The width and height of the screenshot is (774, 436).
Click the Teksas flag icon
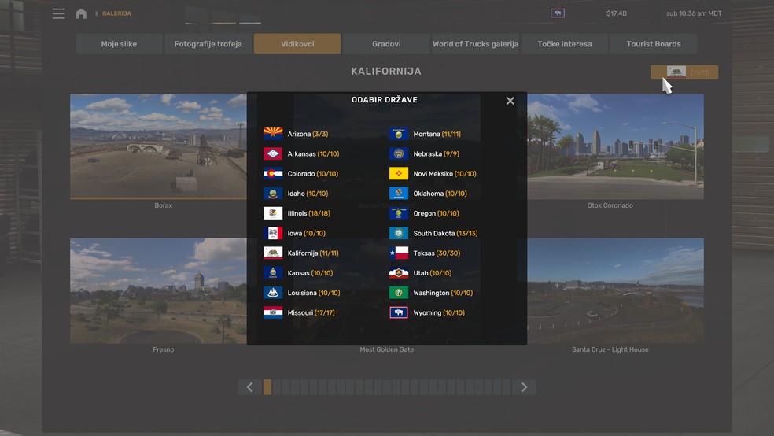[x=398, y=253]
